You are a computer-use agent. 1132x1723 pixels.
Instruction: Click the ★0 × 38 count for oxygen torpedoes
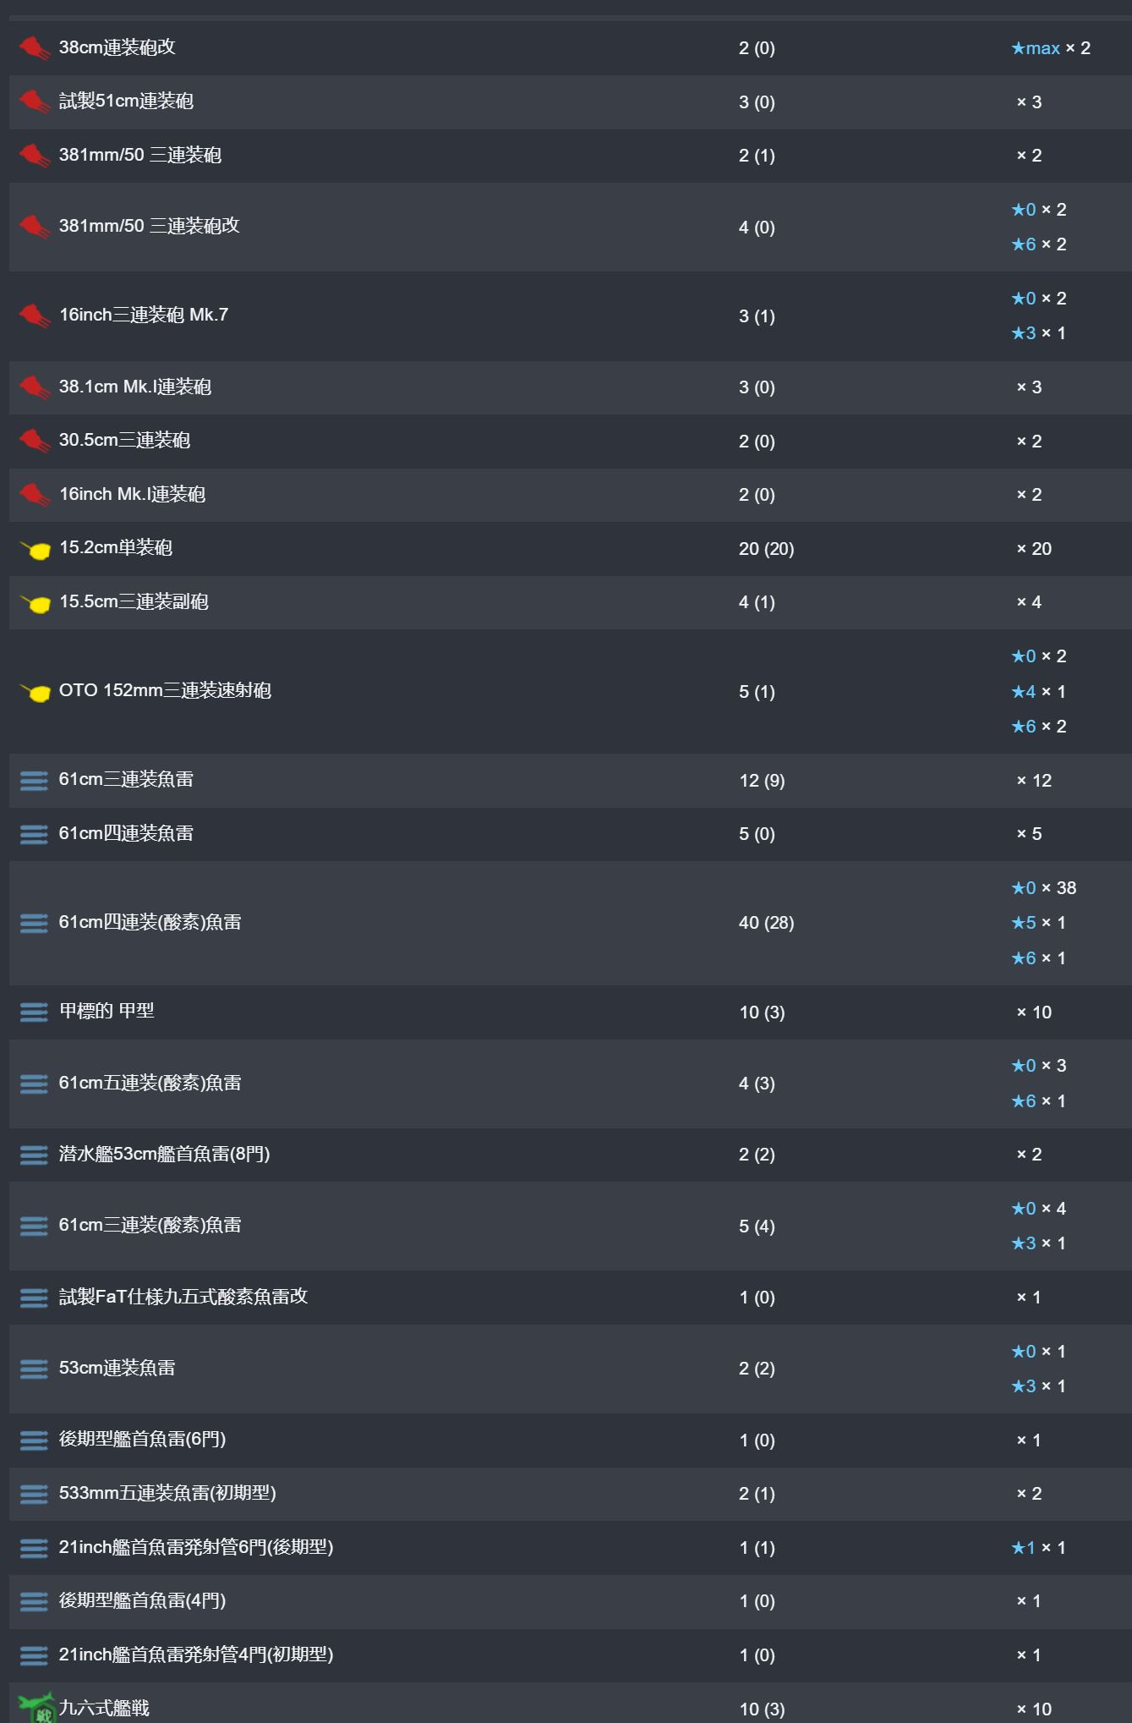click(x=1044, y=888)
